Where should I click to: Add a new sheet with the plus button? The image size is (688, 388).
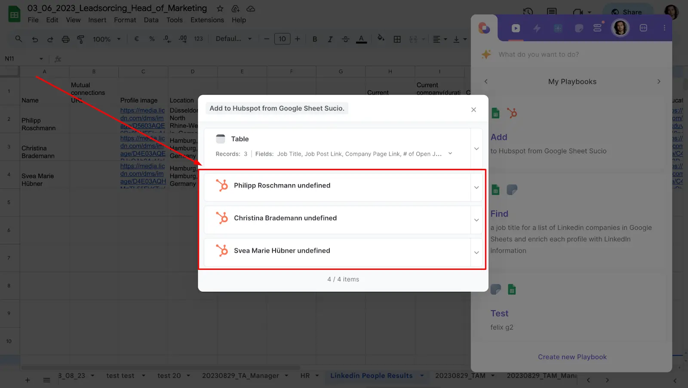[28, 380]
